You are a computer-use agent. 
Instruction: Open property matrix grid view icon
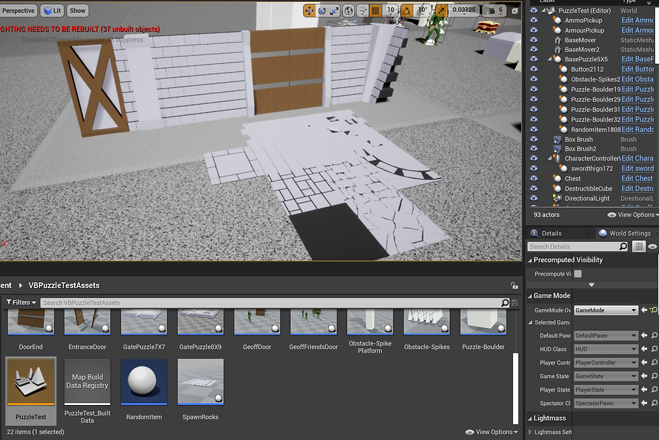[639, 247]
